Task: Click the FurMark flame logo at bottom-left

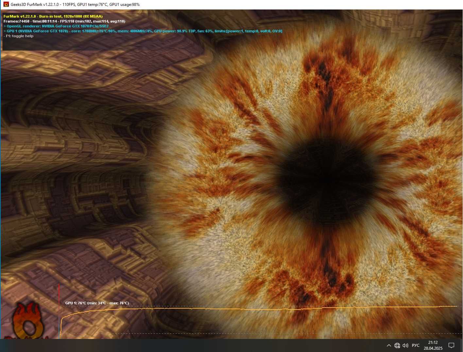Action: click(28, 321)
